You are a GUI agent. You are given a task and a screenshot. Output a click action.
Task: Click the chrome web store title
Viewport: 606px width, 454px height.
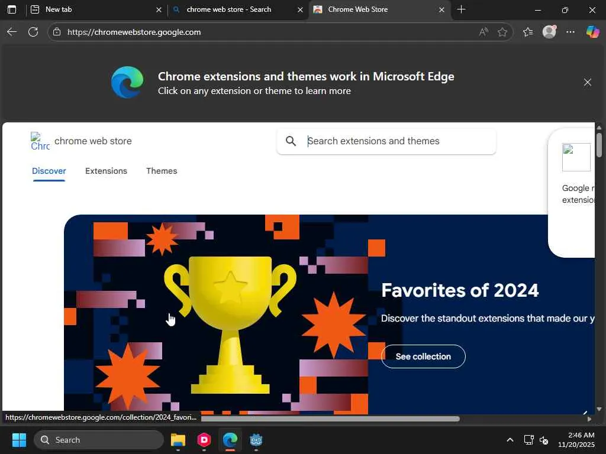[93, 141]
